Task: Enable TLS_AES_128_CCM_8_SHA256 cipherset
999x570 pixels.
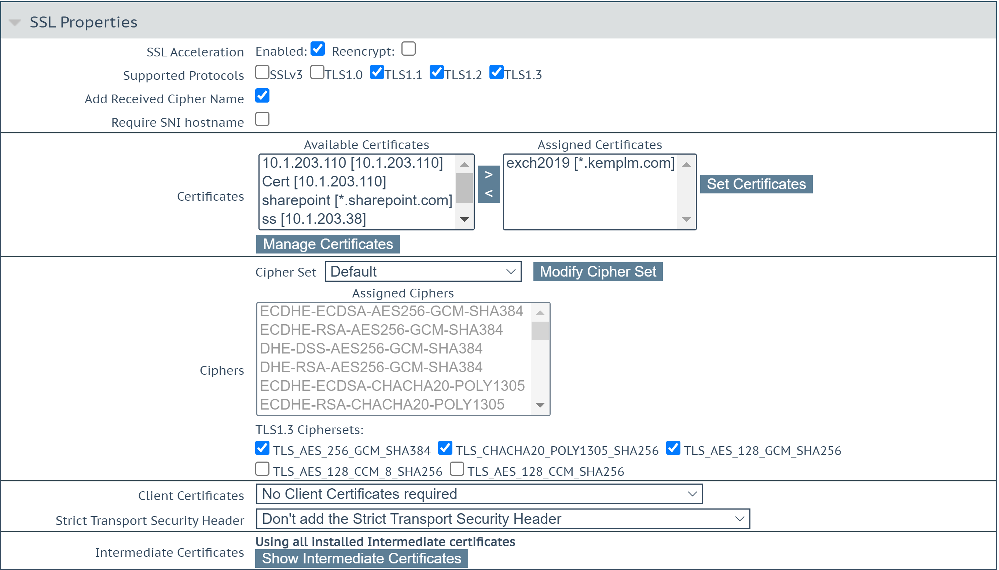Action: tap(262, 469)
